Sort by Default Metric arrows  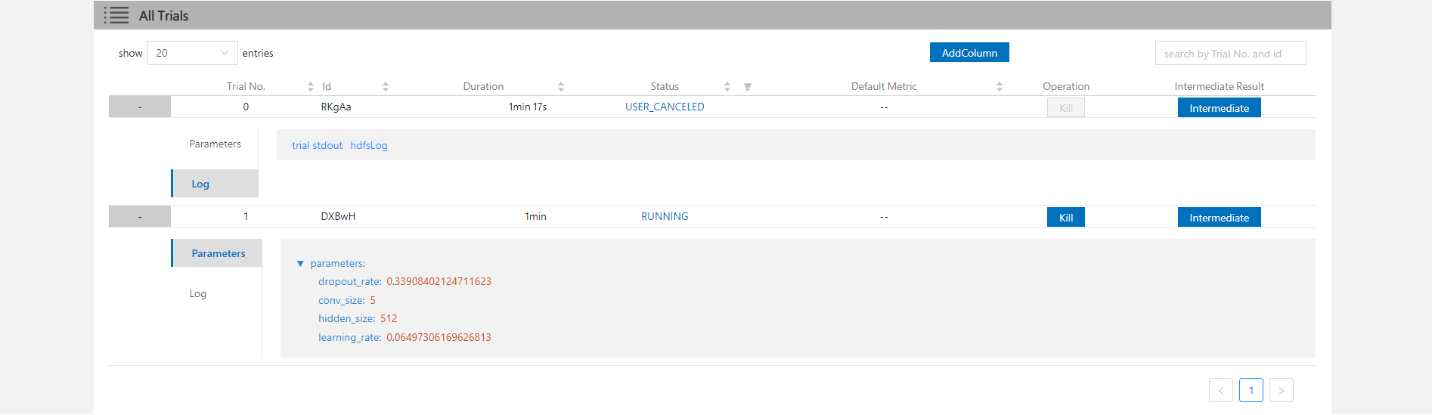(x=999, y=87)
